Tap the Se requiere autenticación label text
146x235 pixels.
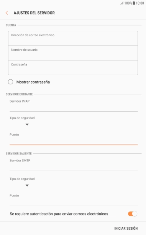point(59,214)
